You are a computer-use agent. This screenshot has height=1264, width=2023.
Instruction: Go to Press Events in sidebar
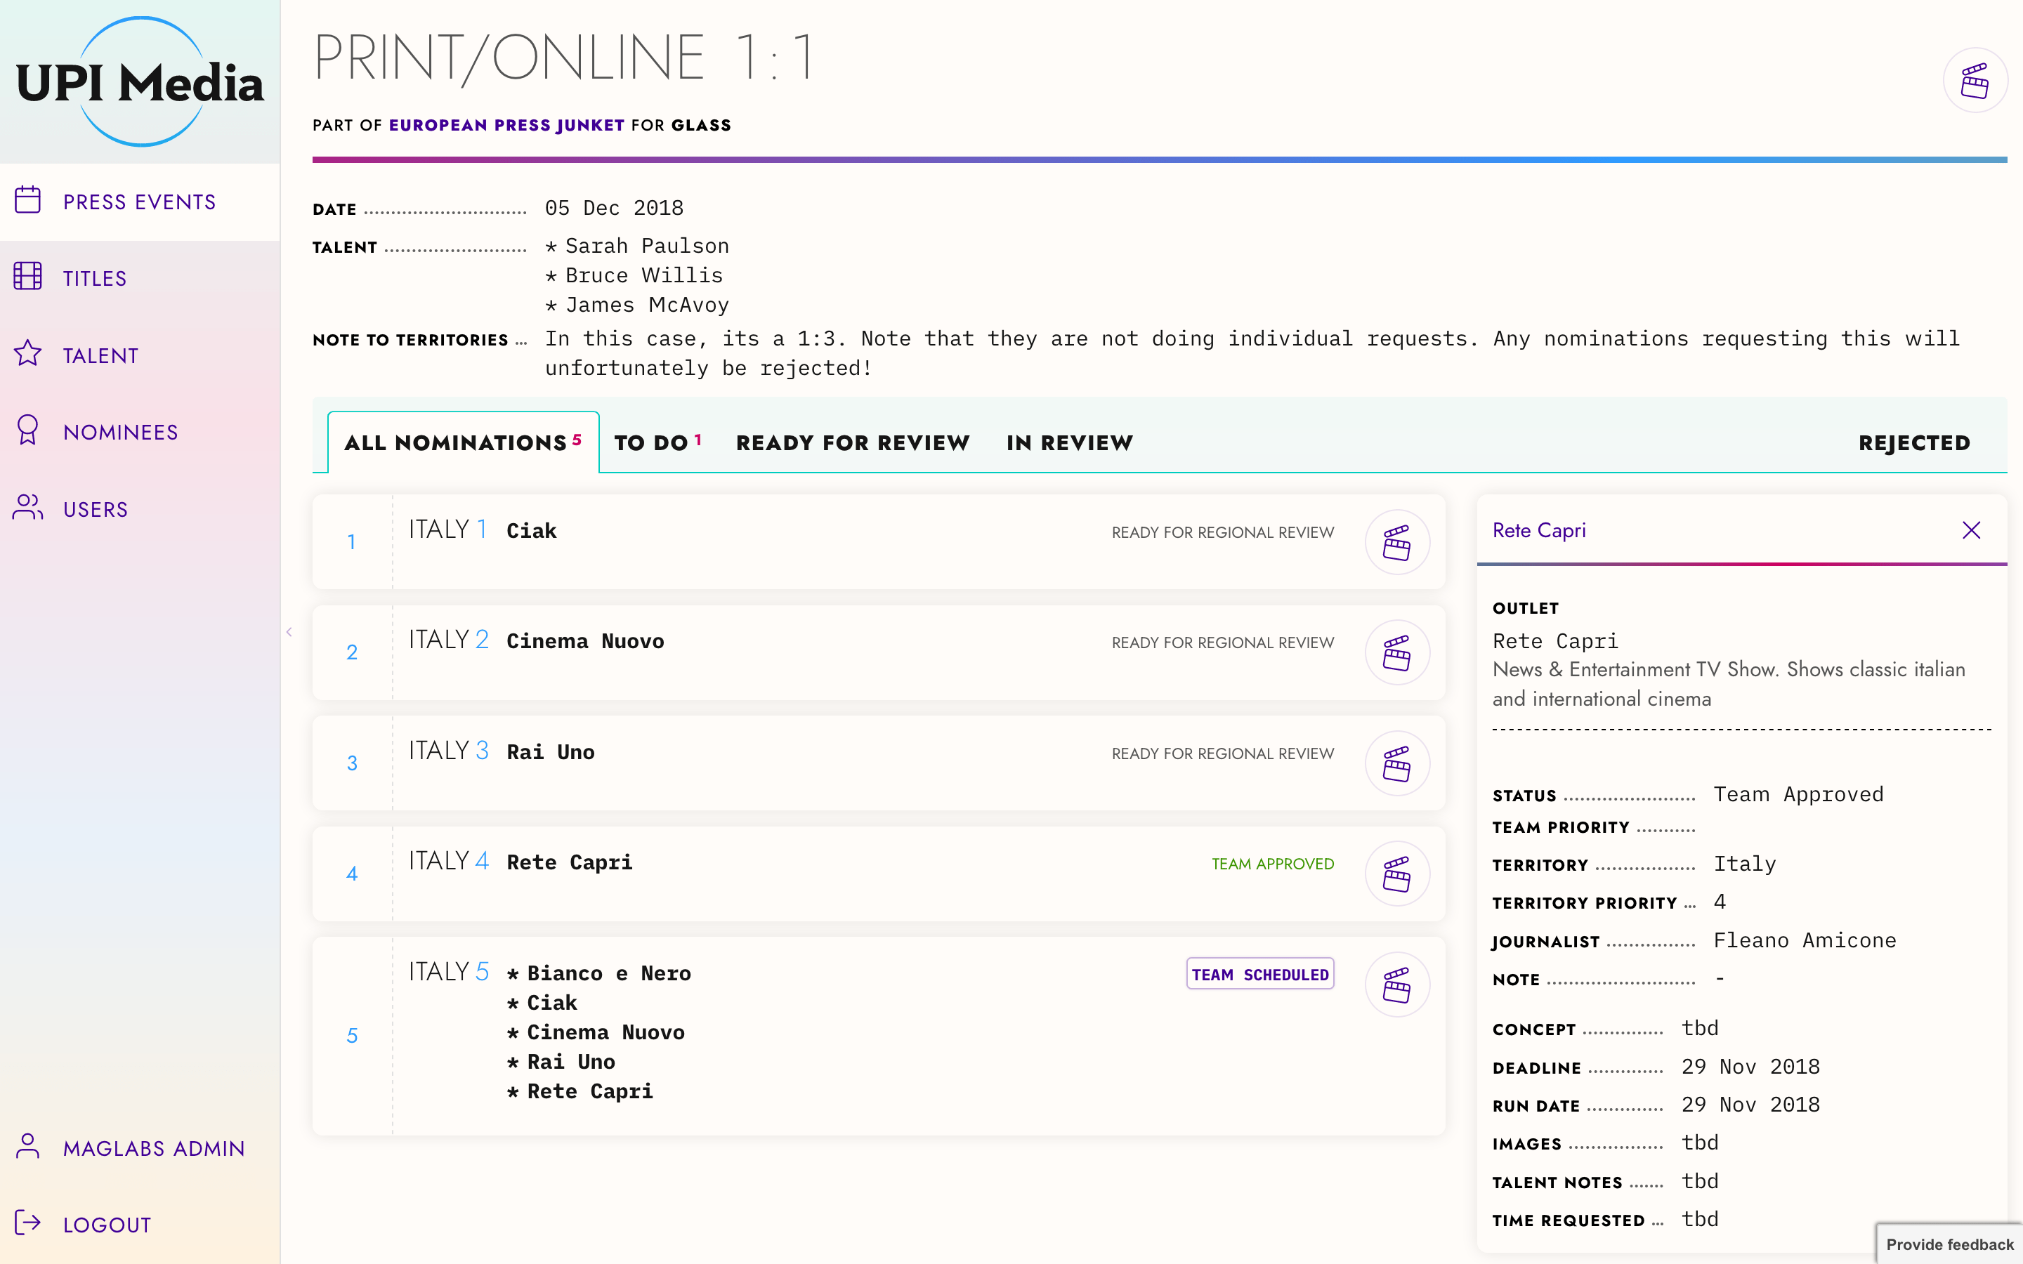[140, 202]
